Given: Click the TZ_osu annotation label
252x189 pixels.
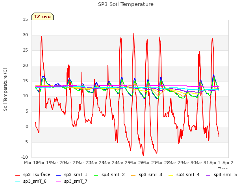Looking at the screenshot, I should point(43,17).
